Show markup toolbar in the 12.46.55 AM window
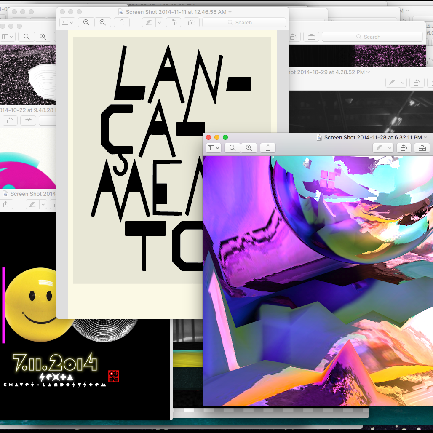 click(x=192, y=22)
